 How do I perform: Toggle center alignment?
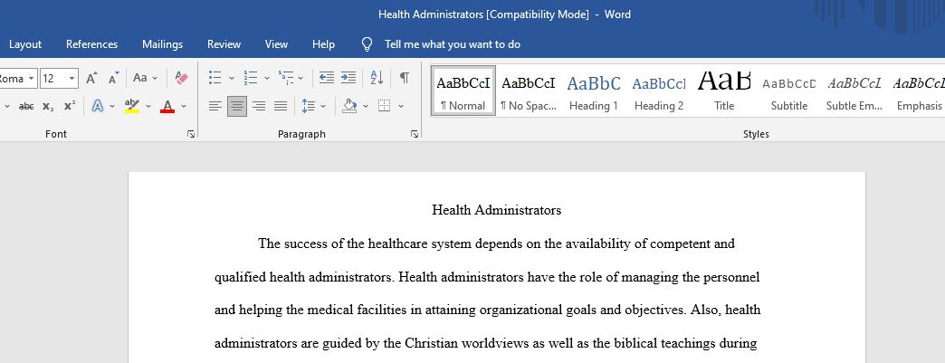pyautogui.click(x=237, y=106)
